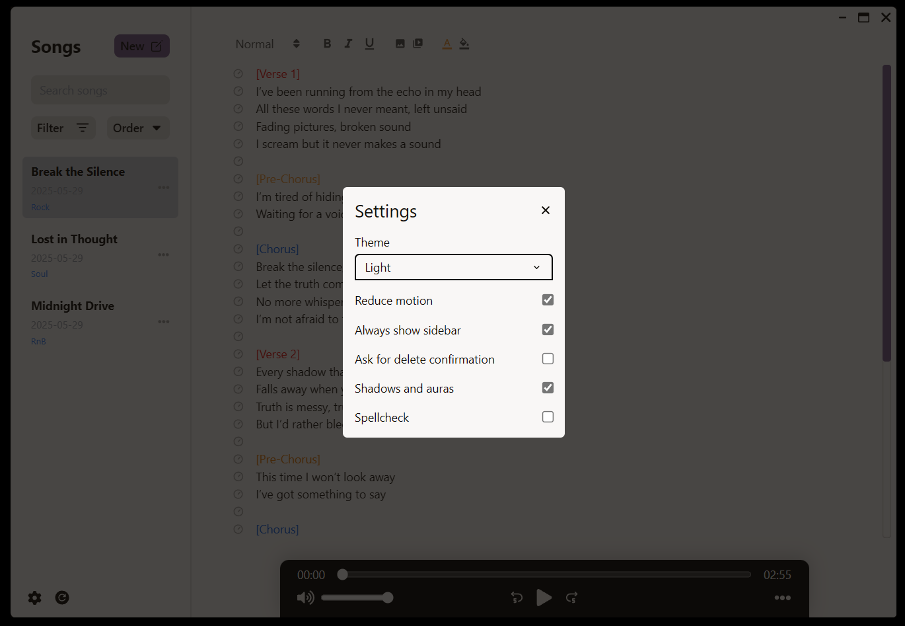Close the Settings dialog

[x=545, y=210]
